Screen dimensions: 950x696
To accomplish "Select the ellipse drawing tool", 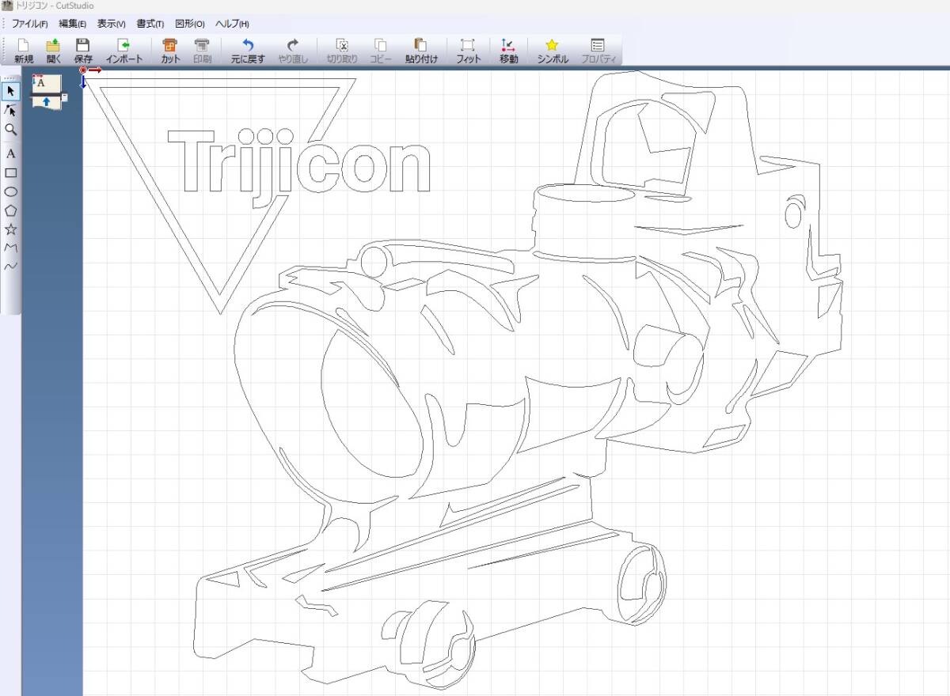I will (x=11, y=191).
